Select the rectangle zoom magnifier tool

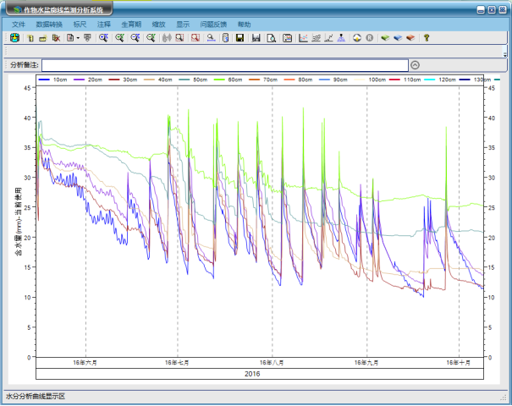click(179, 38)
